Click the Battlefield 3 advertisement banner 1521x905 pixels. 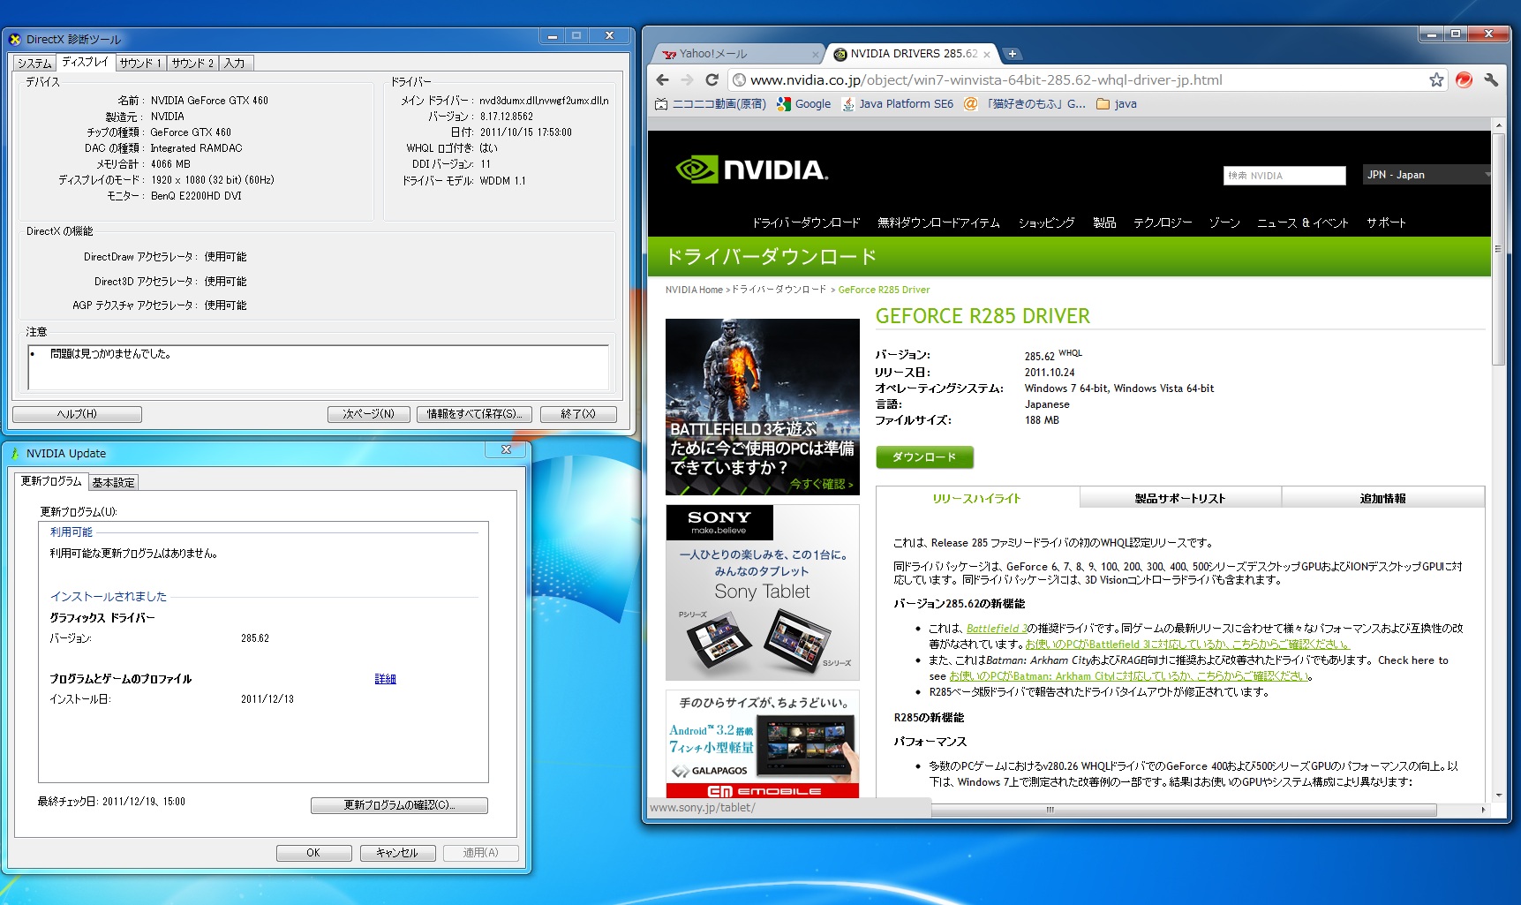pos(762,406)
